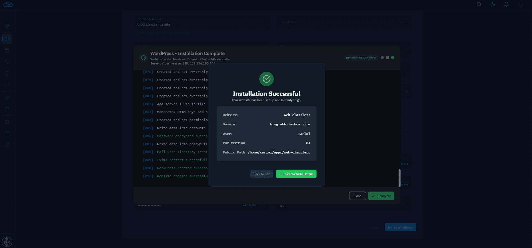Open the key icon in sidebar

coord(7,98)
